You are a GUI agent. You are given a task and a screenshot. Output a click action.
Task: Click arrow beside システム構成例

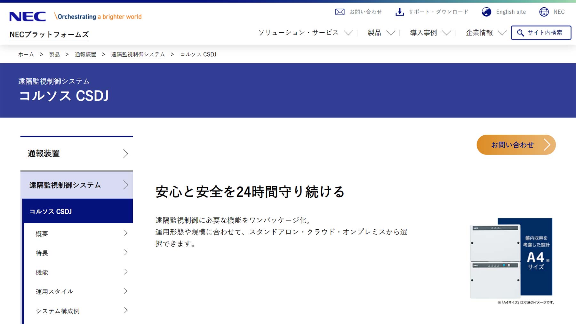126,310
